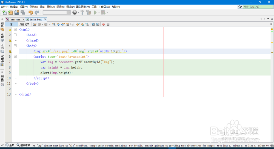Collapse the <html> code fold
Viewport: 274px width, 149px height.
coord(15,29)
